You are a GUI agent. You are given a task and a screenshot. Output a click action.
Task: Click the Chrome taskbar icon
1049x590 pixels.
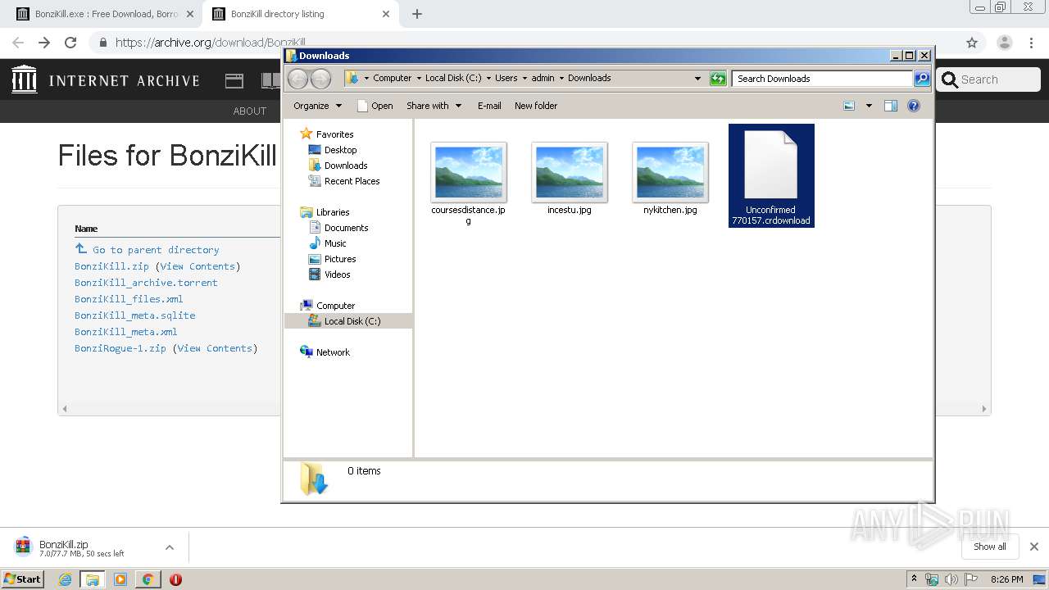(x=148, y=579)
